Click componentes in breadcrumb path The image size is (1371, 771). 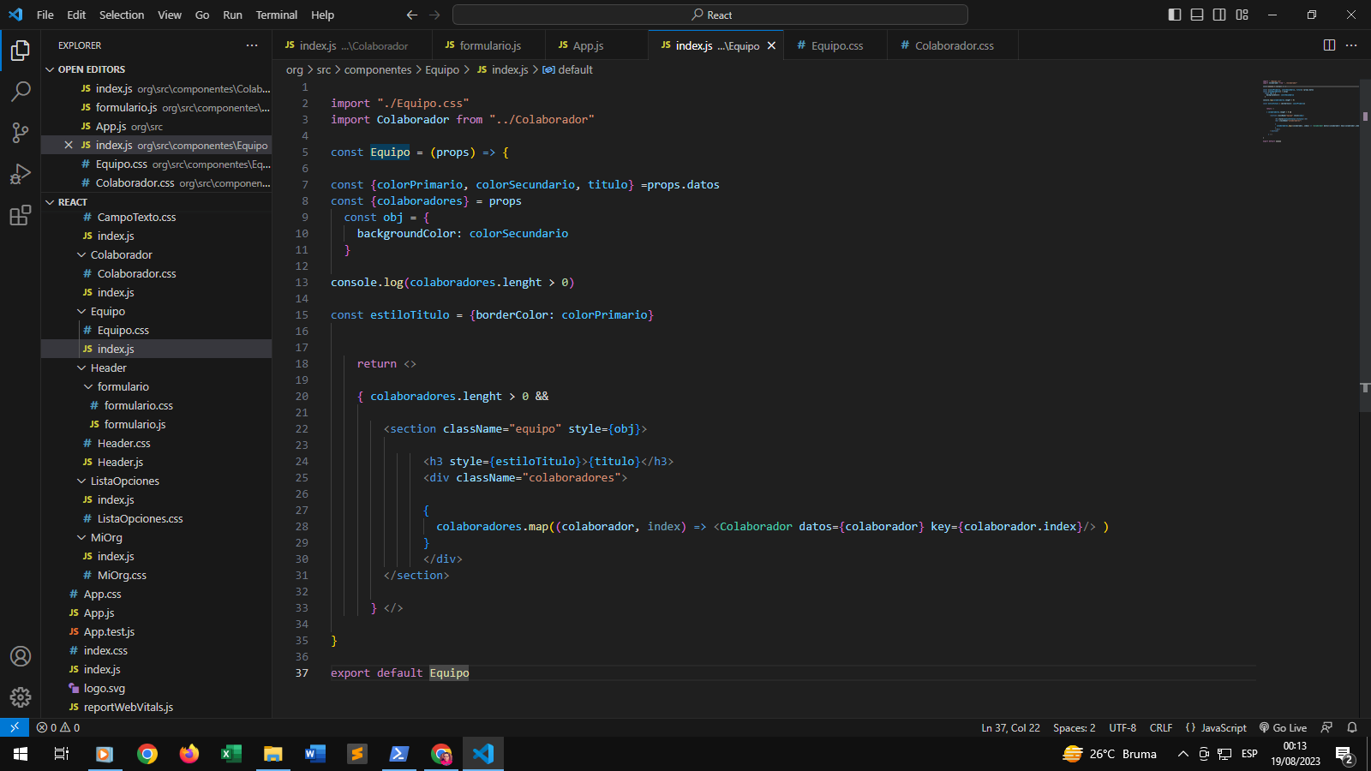tap(378, 69)
